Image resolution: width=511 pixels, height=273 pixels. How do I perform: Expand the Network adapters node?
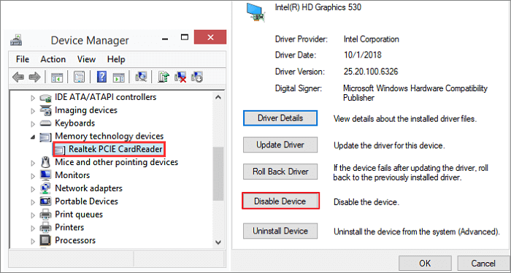(33, 189)
